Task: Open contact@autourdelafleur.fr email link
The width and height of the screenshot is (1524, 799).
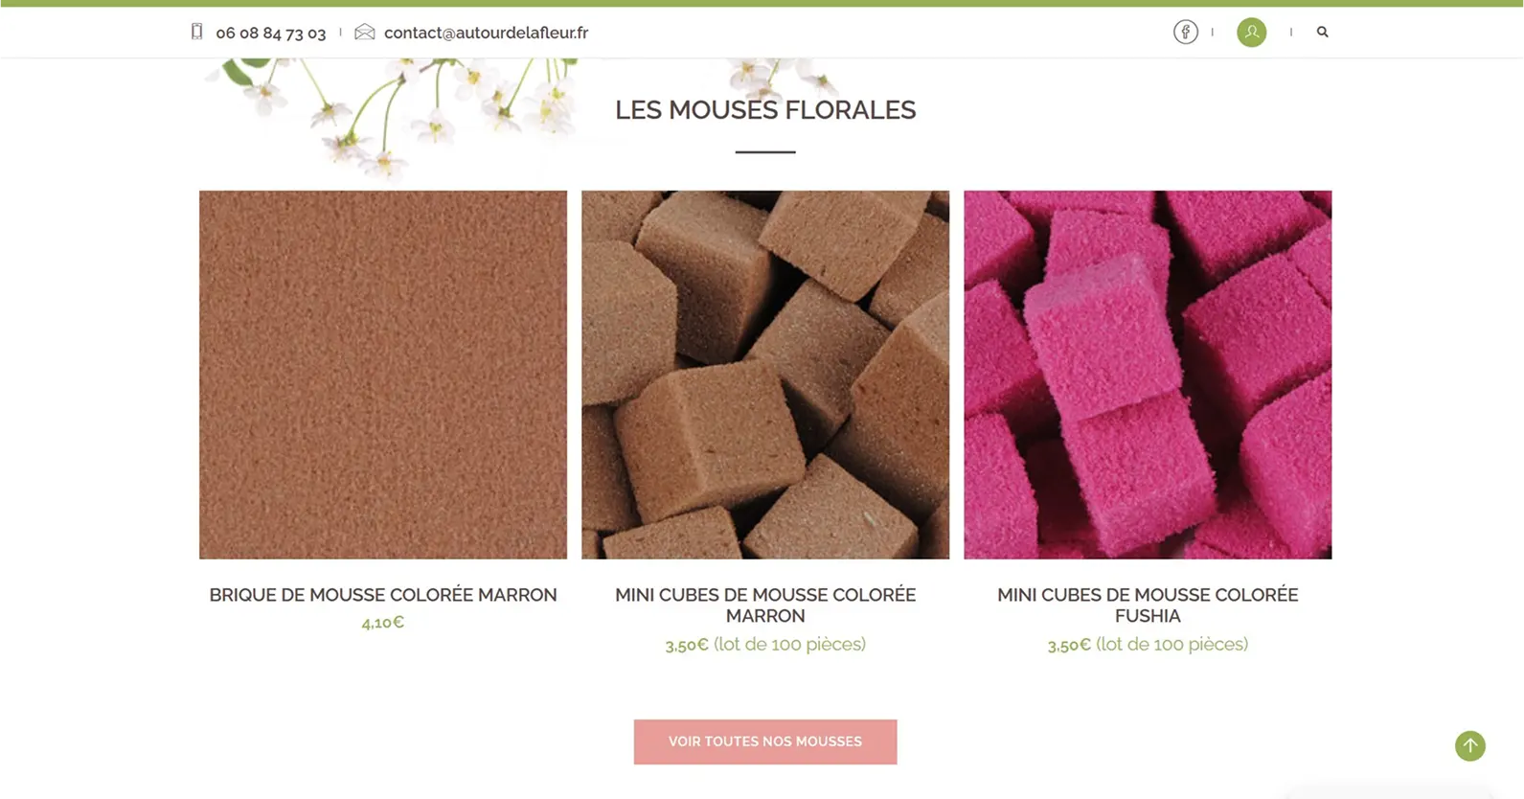Action: click(x=486, y=33)
